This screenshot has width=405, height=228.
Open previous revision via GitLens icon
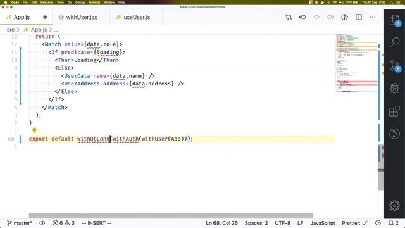click(302, 17)
